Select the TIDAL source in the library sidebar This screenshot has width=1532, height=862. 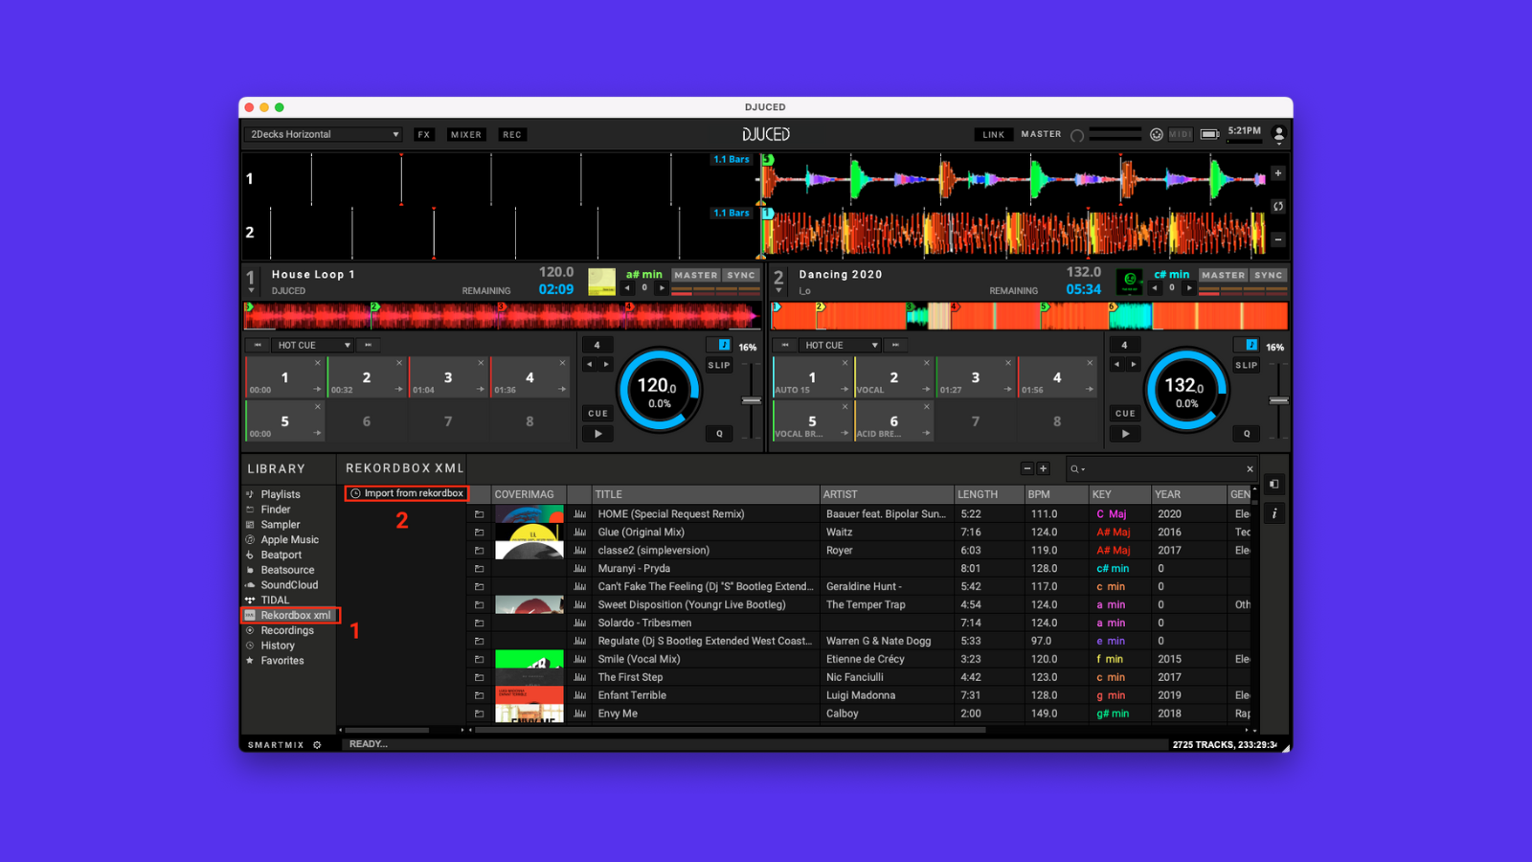(275, 600)
